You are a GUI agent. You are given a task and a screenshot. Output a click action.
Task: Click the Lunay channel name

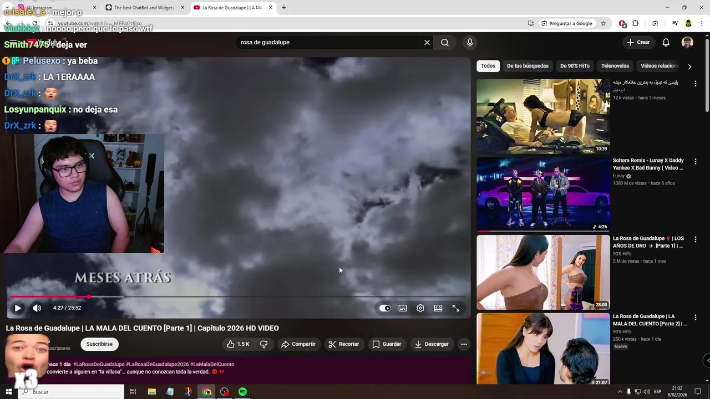click(x=618, y=176)
